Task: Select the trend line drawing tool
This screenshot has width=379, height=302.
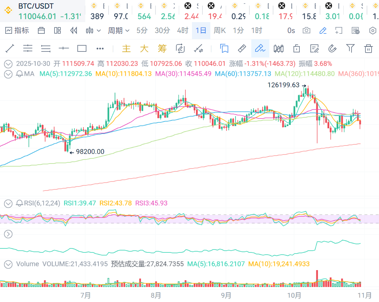Action: (x=10, y=48)
